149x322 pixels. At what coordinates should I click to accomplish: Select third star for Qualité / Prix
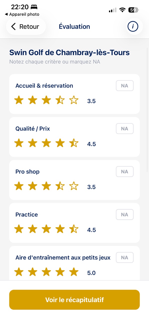(46, 144)
